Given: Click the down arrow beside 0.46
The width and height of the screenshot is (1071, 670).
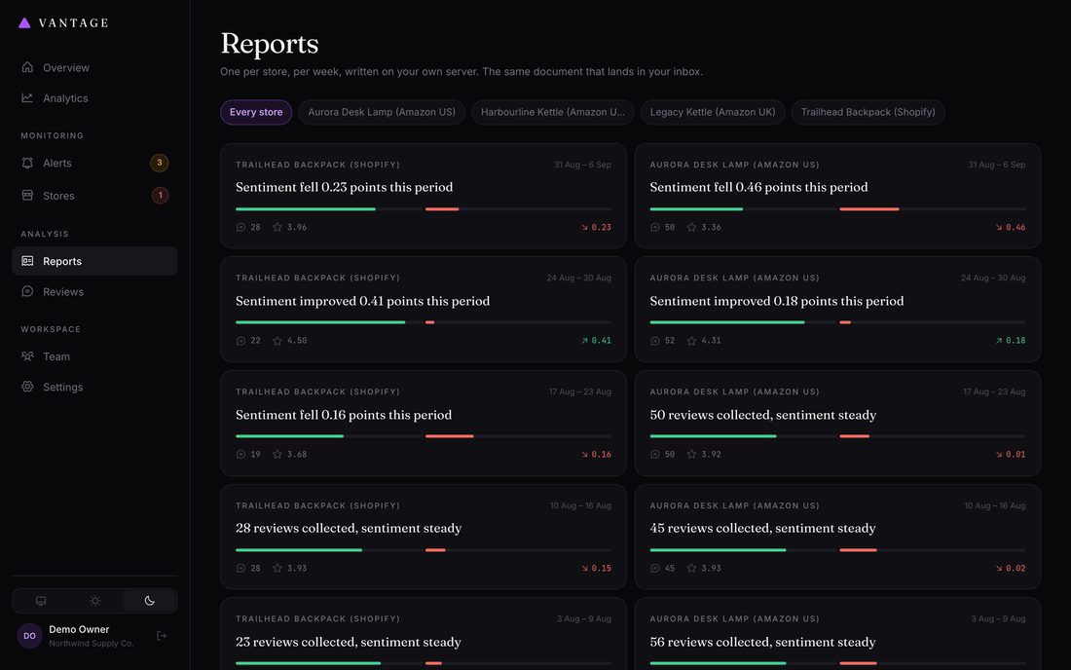Looking at the screenshot, I should (x=999, y=228).
